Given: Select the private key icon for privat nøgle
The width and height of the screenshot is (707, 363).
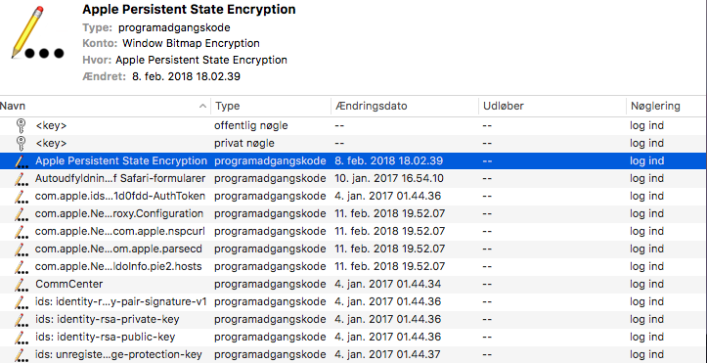Looking at the screenshot, I should pos(21,144).
